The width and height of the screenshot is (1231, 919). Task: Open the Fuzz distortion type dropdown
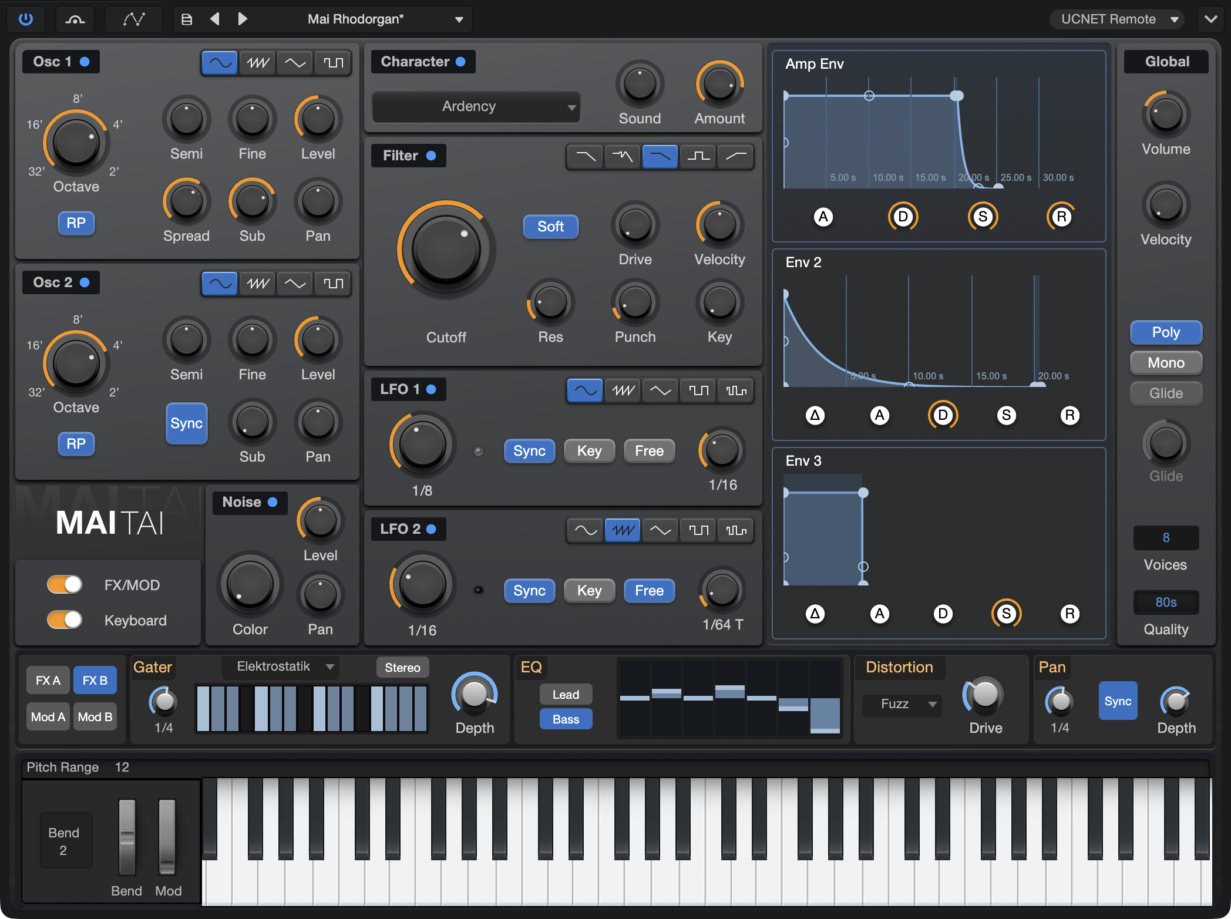(x=902, y=704)
